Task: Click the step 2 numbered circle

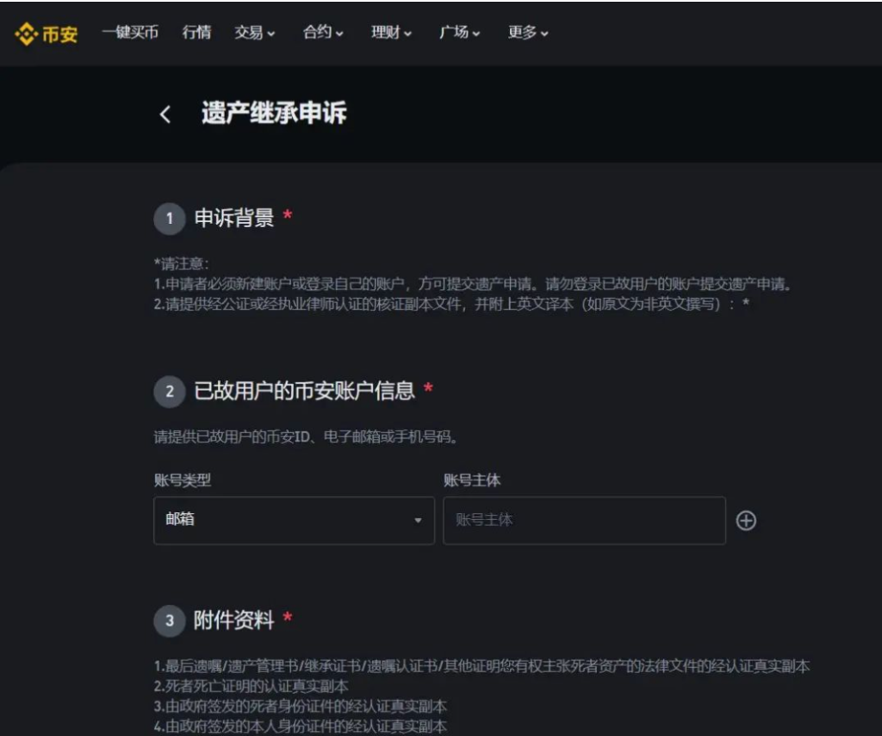Action: (x=170, y=392)
